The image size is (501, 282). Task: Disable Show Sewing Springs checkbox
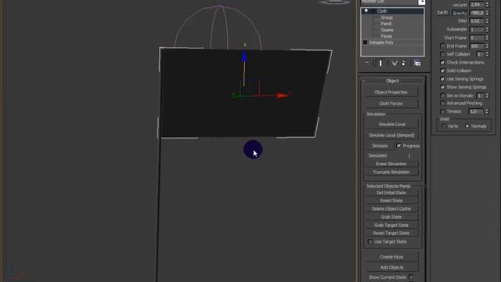442,87
